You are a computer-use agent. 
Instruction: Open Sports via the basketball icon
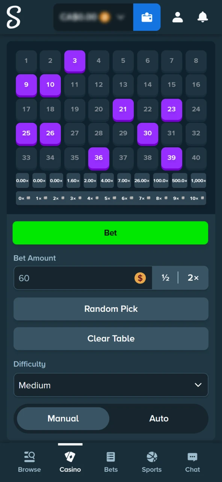151,460
